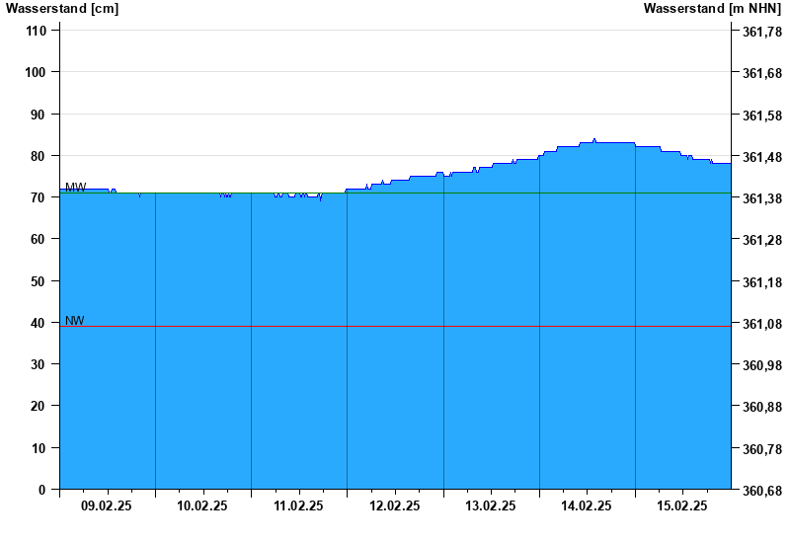Click the 360,78 value on right axis
Viewport: 790px width, 543px height.
pyautogui.click(x=762, y=449)
